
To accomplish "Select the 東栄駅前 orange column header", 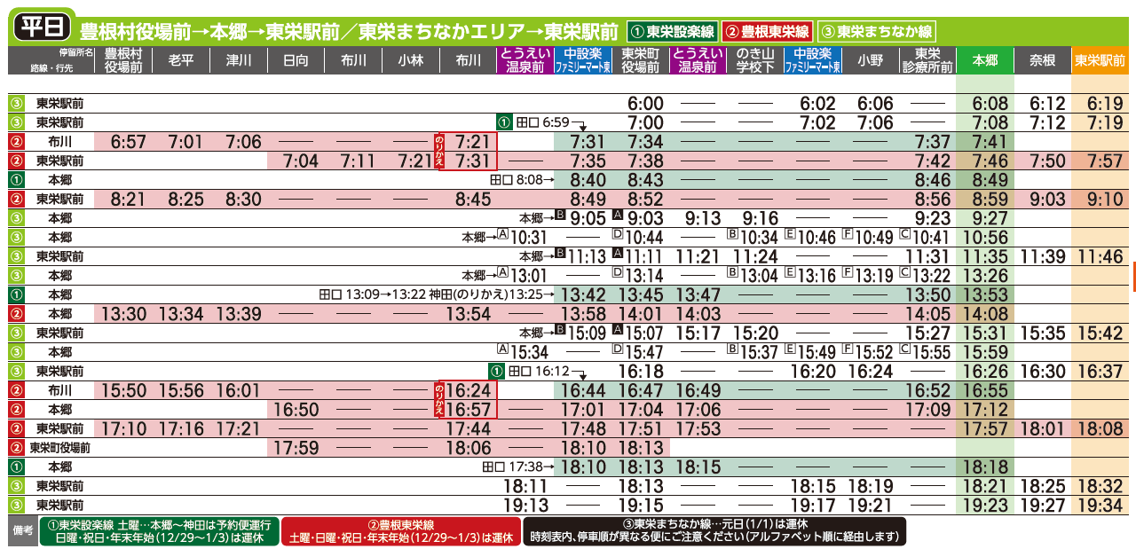I will point(1100,60).
